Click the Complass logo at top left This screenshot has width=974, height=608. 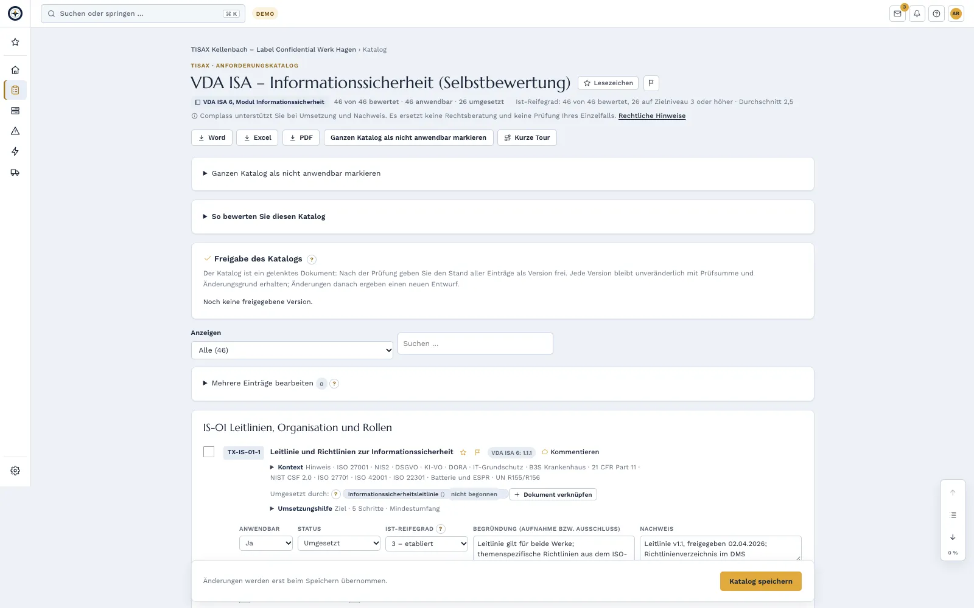15,13
